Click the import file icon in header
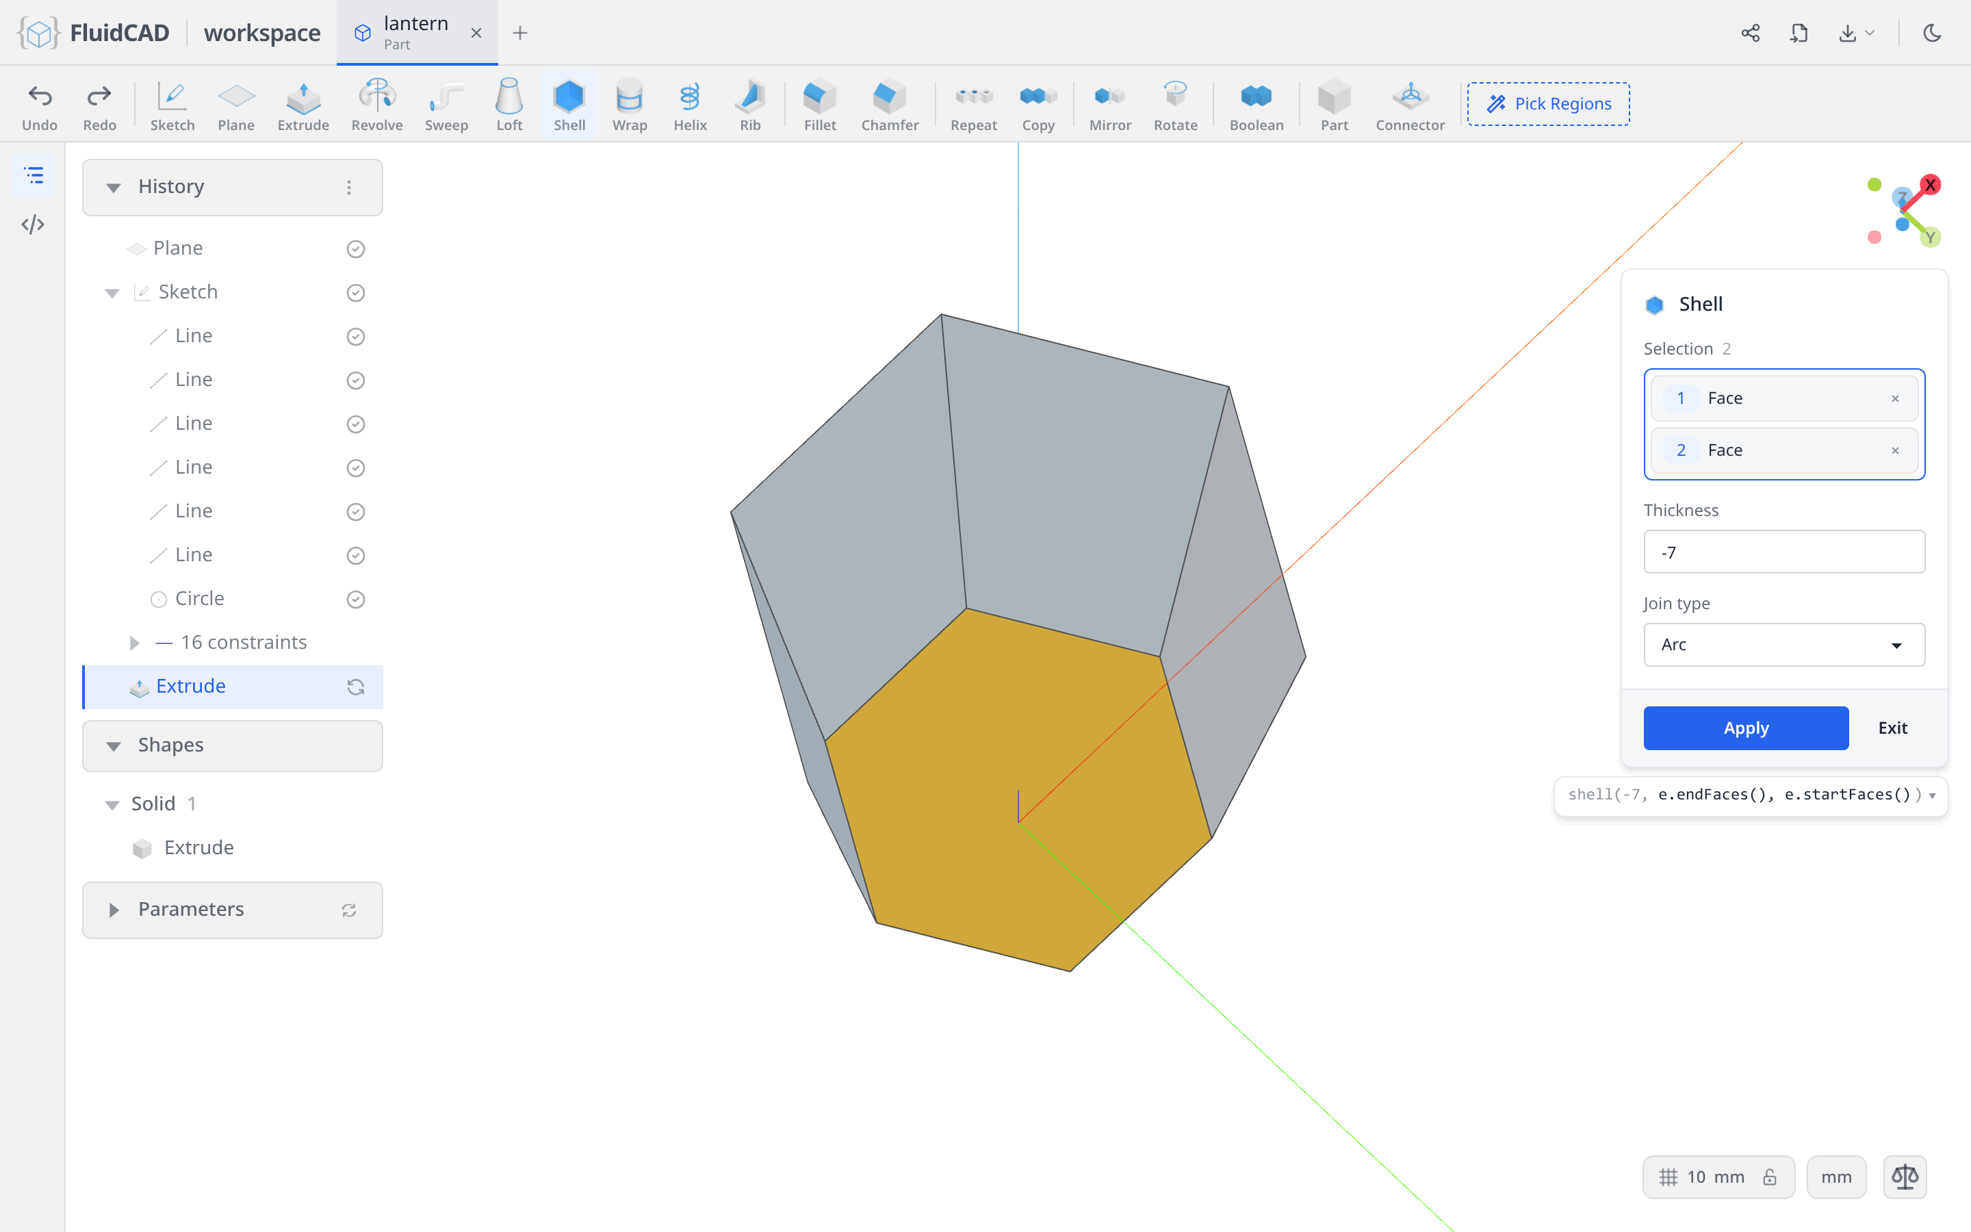 click(1799, 33)
